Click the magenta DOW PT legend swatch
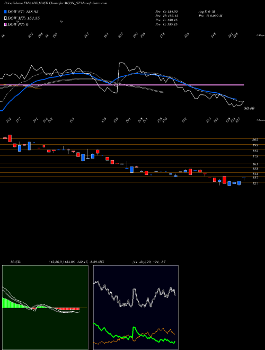 tap(6, 24)
